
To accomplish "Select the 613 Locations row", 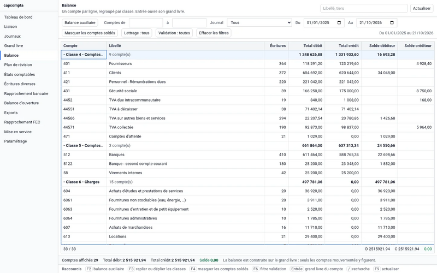I will [247, 236].
